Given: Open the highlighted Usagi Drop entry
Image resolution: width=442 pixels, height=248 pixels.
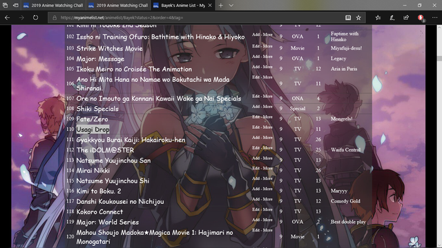Looking at the screenshot, I should (93, 130).
